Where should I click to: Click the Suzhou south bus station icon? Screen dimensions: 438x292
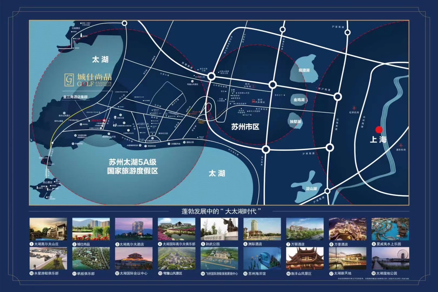(x=254, y=101)
